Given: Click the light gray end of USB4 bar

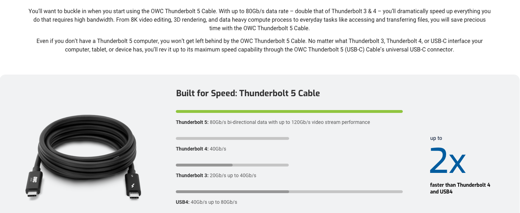Looking at the screenshot, I should coord(346,192).
